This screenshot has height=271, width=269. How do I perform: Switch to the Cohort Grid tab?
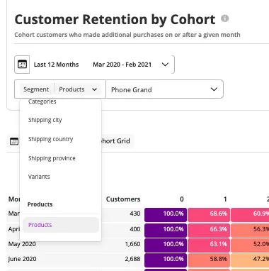coord(115,141)
